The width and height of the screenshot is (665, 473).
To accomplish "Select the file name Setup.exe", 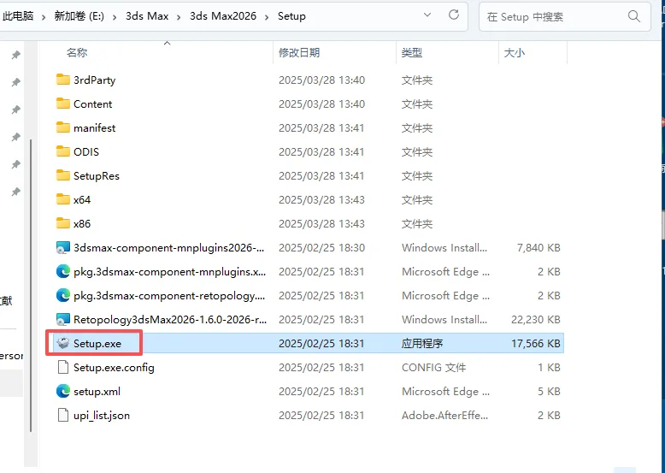I will point(97,344).
